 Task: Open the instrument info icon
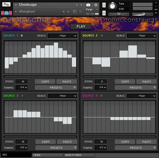tap(96, 5)
